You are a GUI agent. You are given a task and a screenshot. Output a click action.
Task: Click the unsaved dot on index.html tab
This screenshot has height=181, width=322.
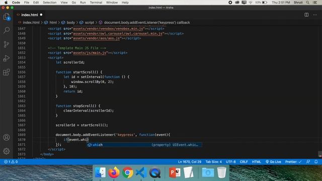click(41, 15)
